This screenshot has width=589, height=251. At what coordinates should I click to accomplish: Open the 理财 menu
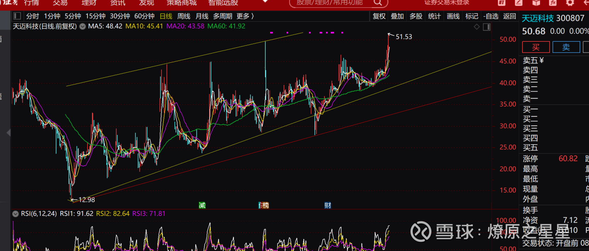[x=89, y=3]
